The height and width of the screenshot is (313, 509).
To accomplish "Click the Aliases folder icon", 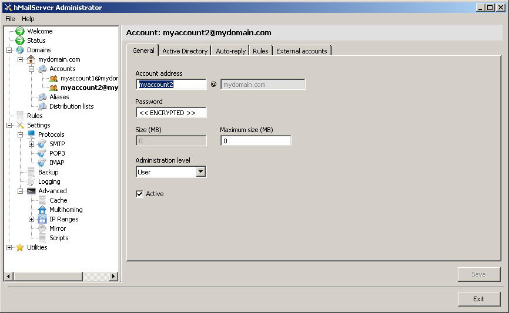I will 42,97.
